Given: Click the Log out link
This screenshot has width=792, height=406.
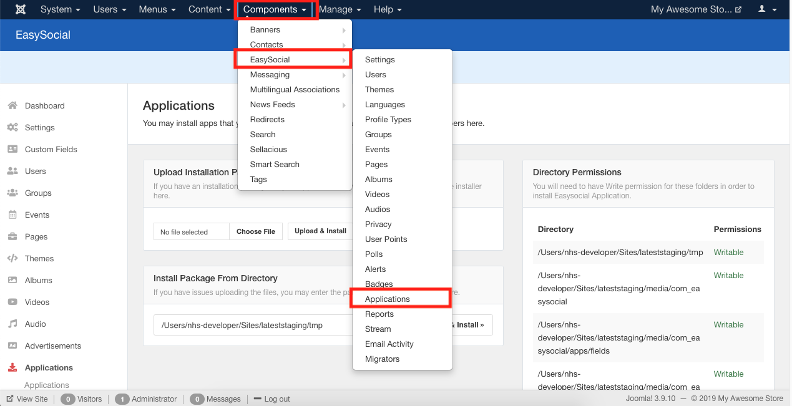Looking at the screenshot, I should [276, 399].
